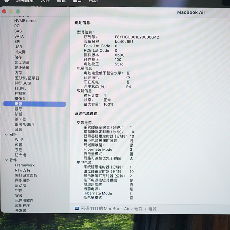
Task: Select 同步服务 under 软件
Action: 22,180
